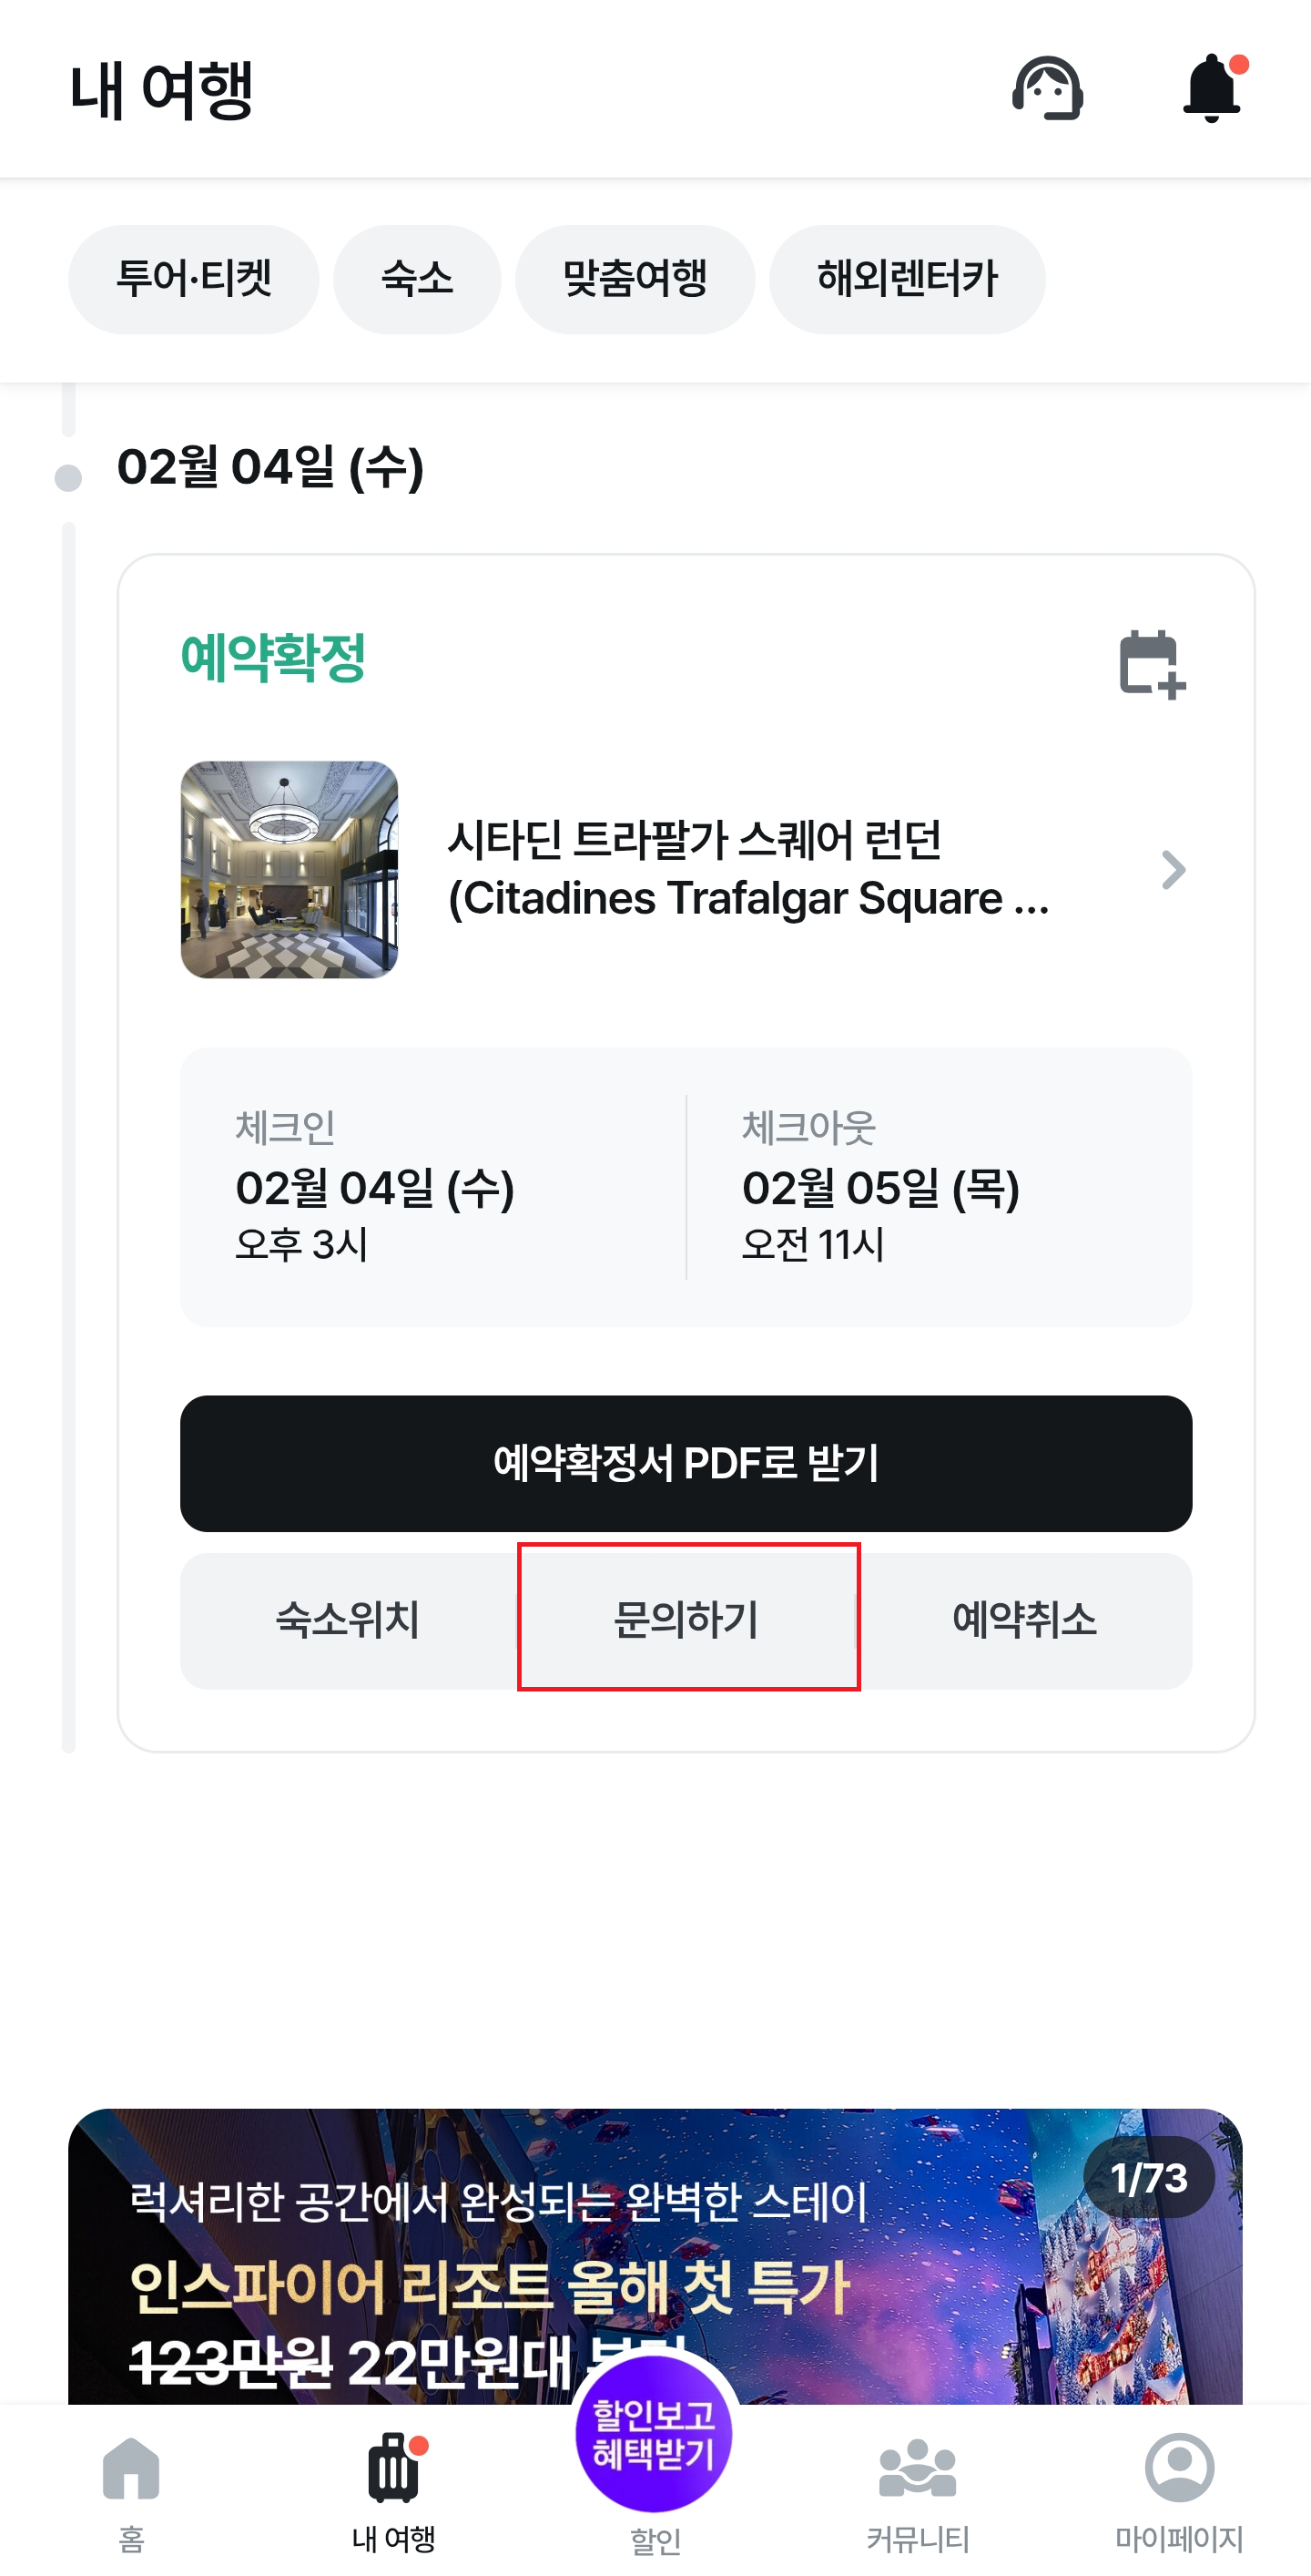Open Citadines Trafalgar Square booking title

point(747,868)
